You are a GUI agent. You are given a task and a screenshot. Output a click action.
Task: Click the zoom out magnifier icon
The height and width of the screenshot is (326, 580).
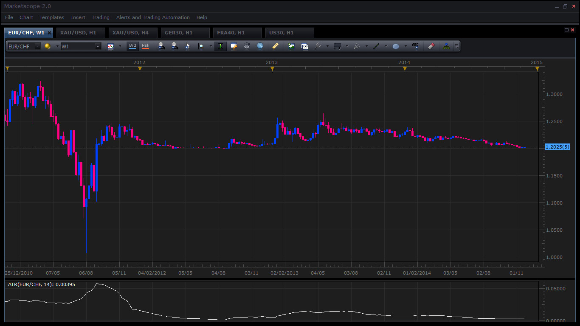(175, 46)
